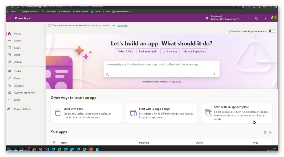Open the ComCall bookmark
The image size is (284, 157).
[x=11, y=11]
